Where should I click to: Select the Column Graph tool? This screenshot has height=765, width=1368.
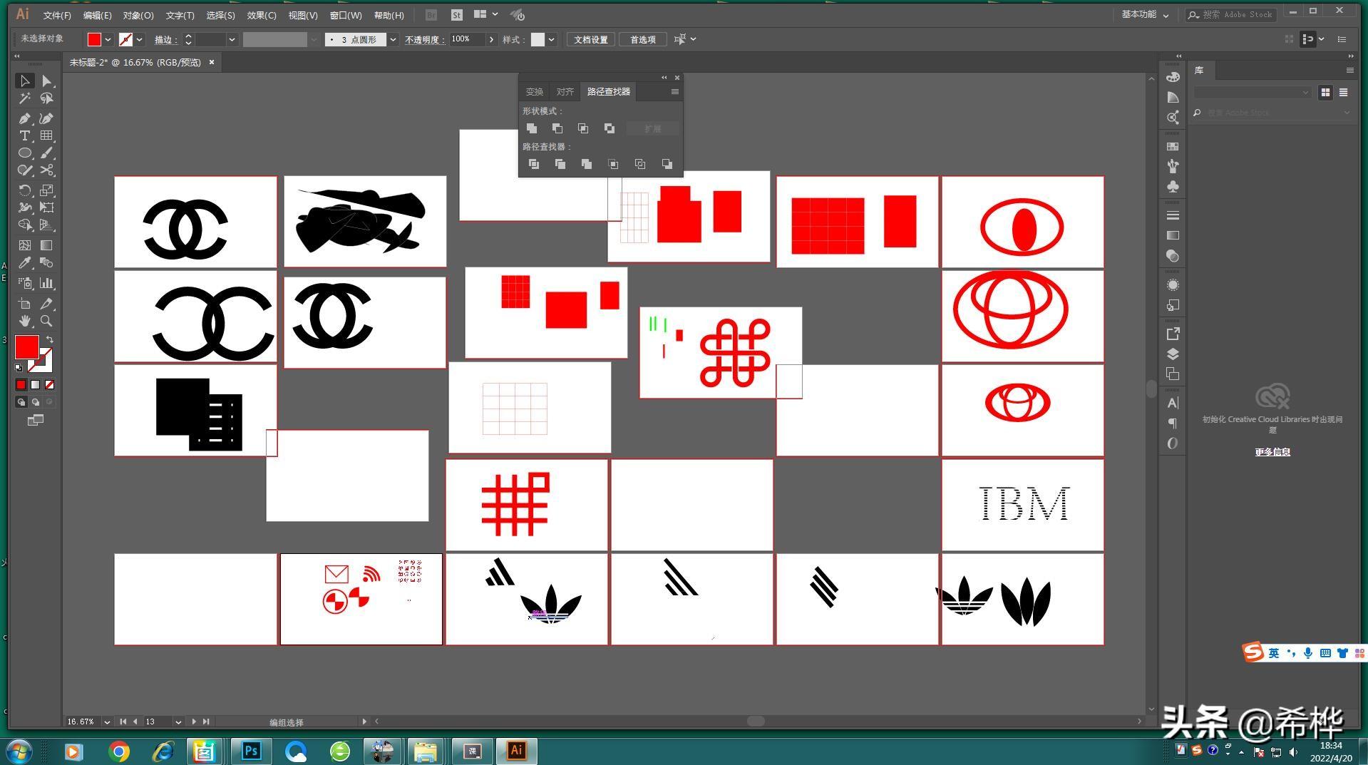tap(46, 283)
